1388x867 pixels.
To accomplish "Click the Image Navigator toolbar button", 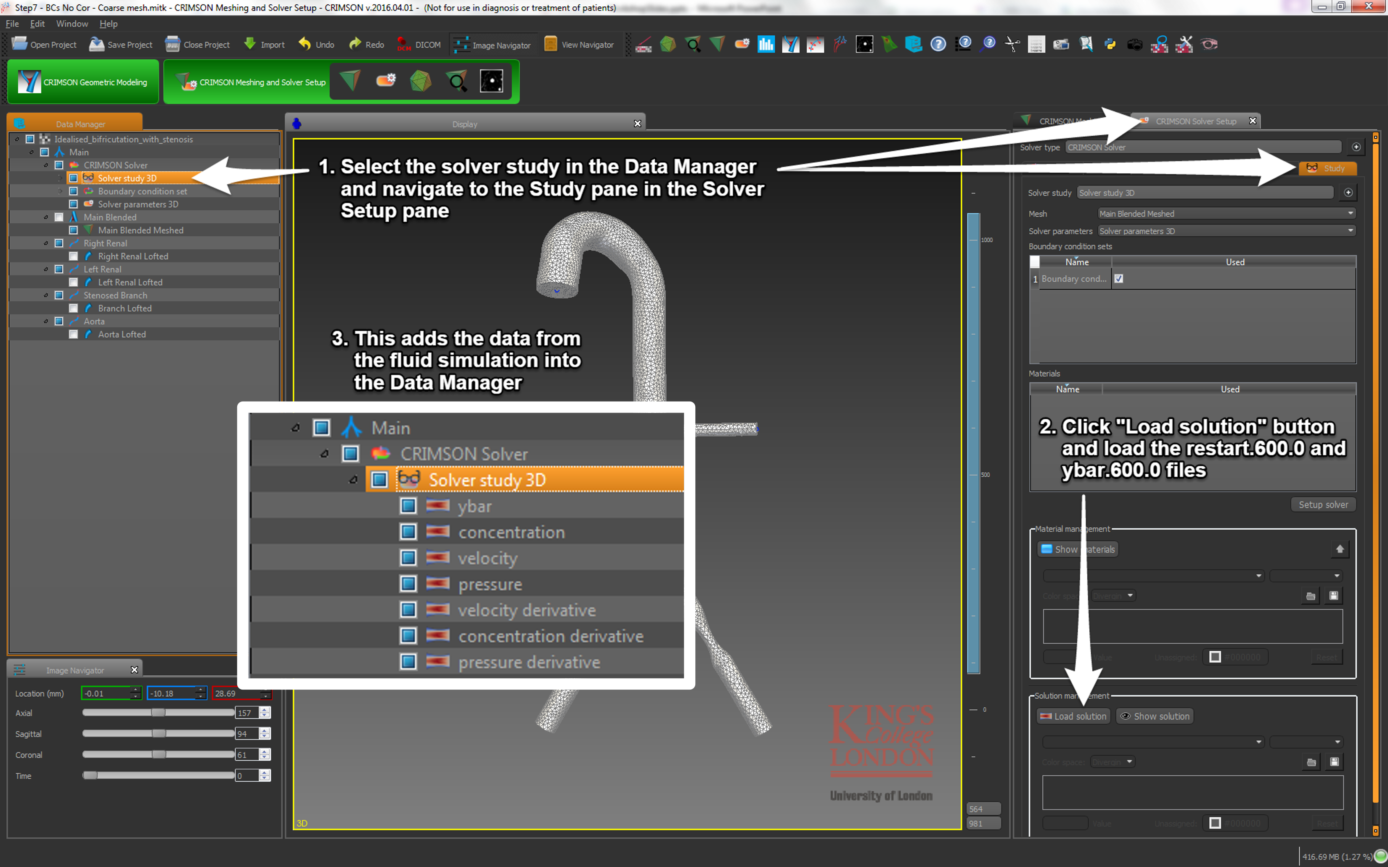I will (x=492, y=45).
